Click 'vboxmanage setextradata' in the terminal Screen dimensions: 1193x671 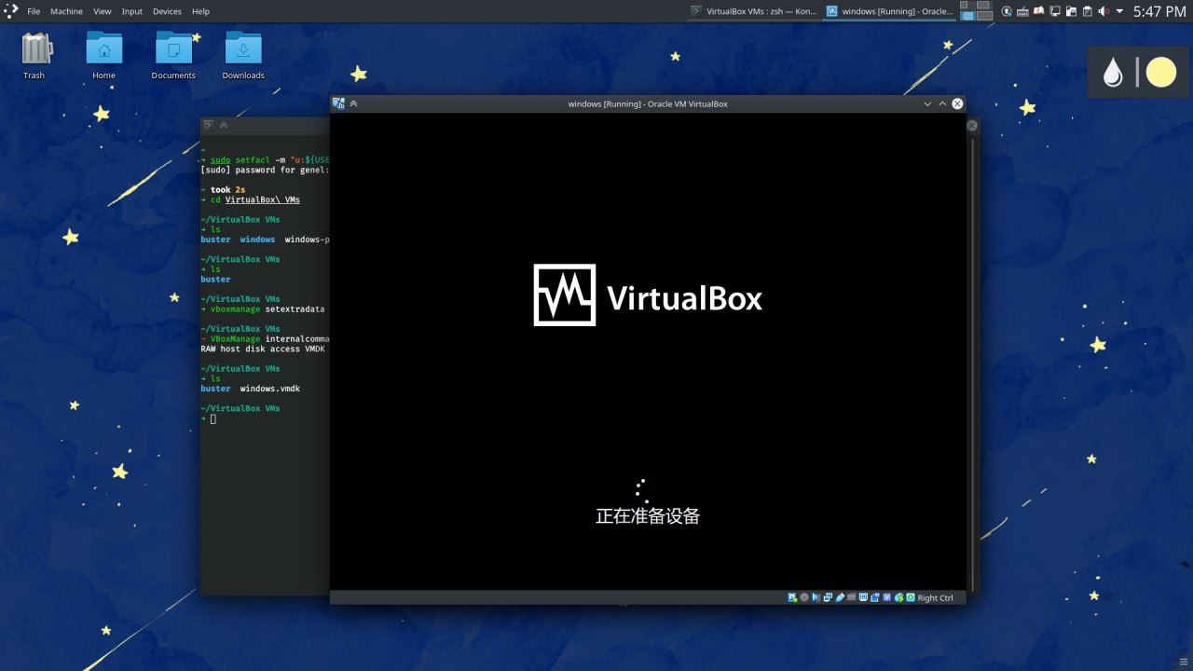tap(267, 308)
